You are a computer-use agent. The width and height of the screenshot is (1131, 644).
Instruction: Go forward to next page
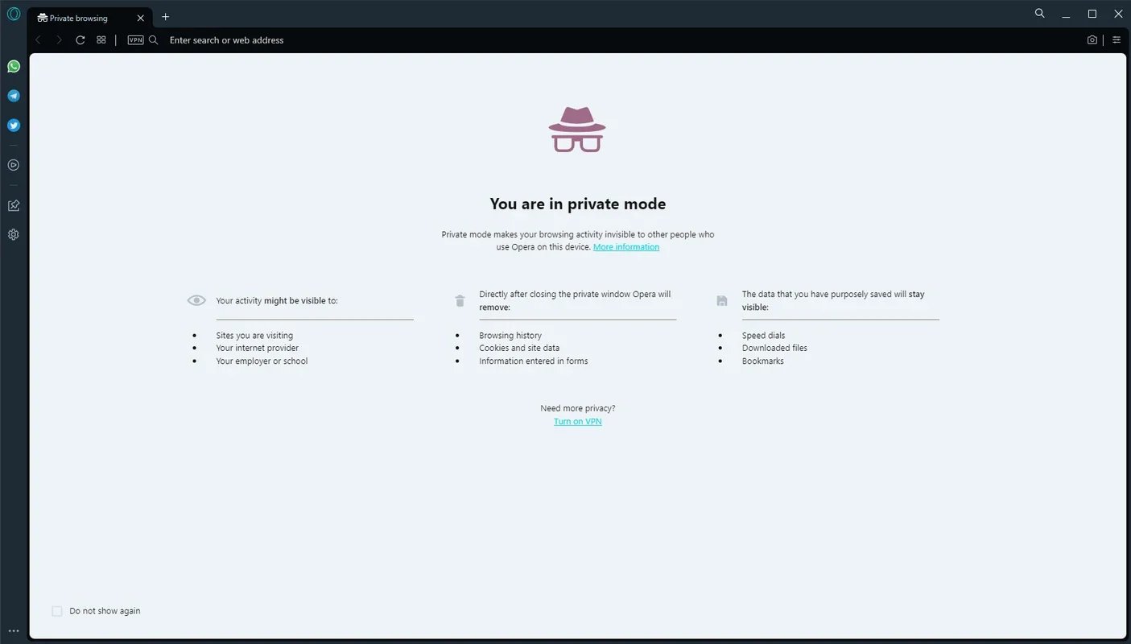(x=59, y=39)
